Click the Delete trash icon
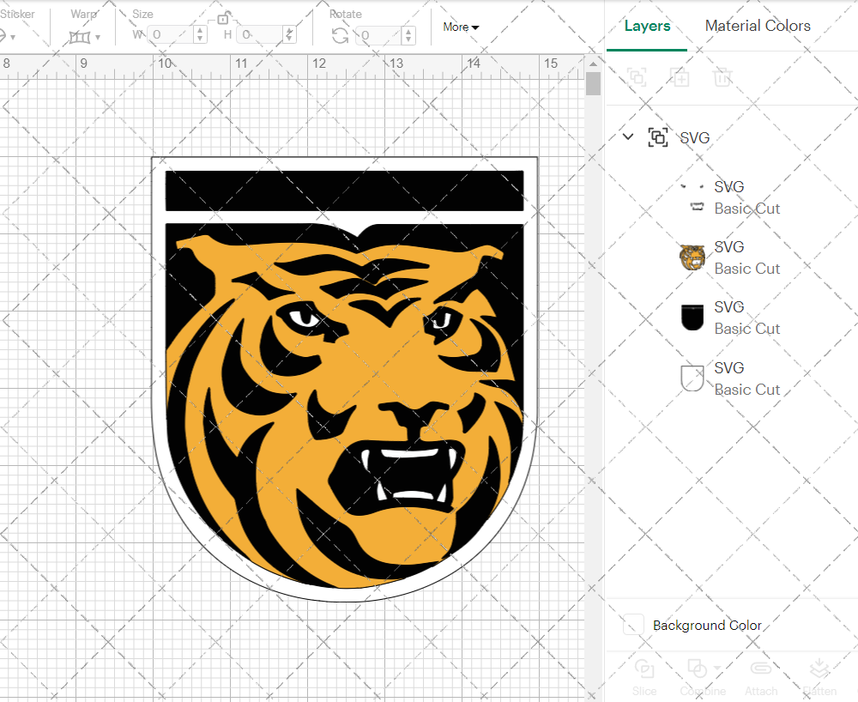Screen dimensions: 858x702 tap(722, 77)
